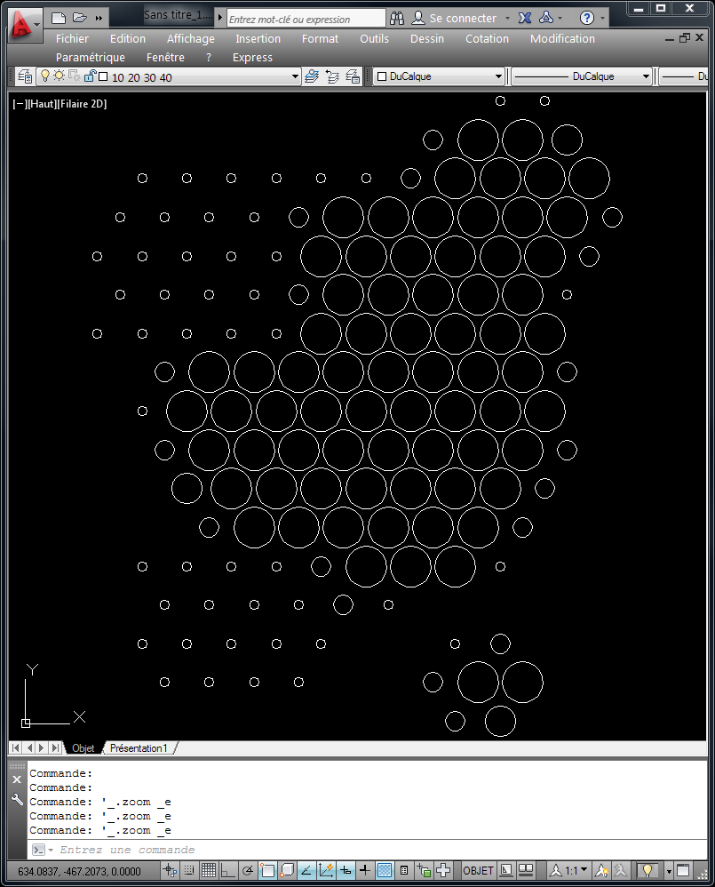Image resolution: width=715 pixels, height=887 pixels.
Task: Switch to the Présentation1 layout tab
Action: click(138, 748)
